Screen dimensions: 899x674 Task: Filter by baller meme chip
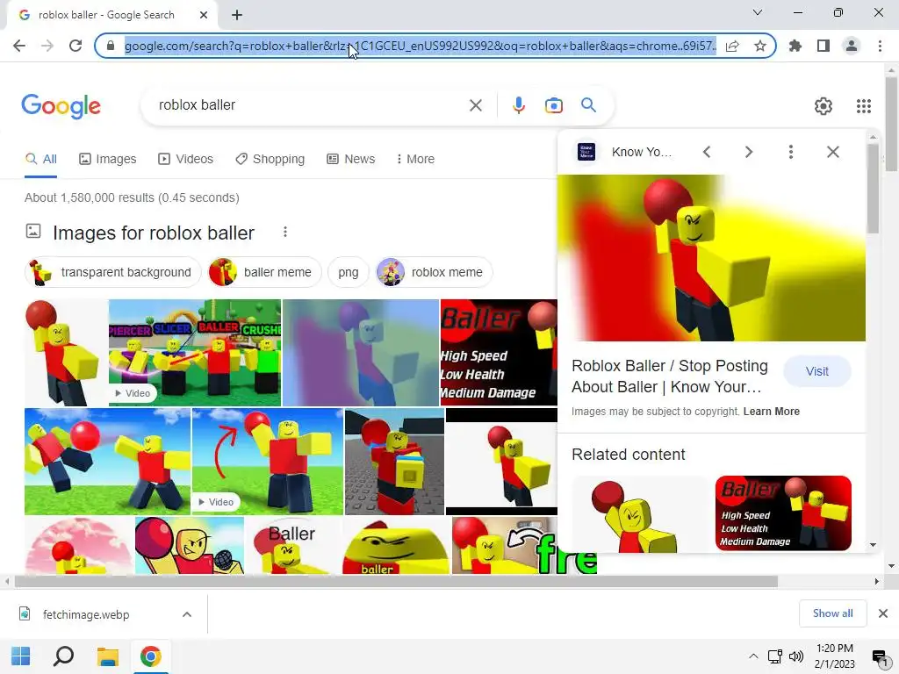264,272
